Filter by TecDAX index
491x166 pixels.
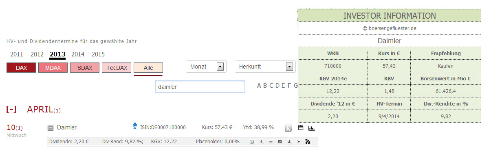tap(117, 68)
